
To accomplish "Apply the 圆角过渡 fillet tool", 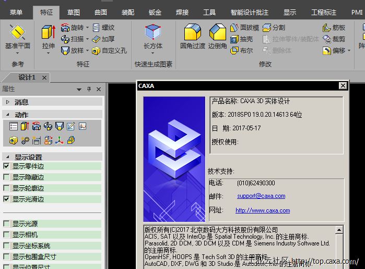I will pos(193,36).
